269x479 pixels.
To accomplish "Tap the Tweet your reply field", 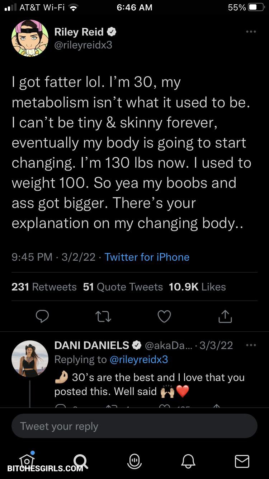I will [134, 426].
